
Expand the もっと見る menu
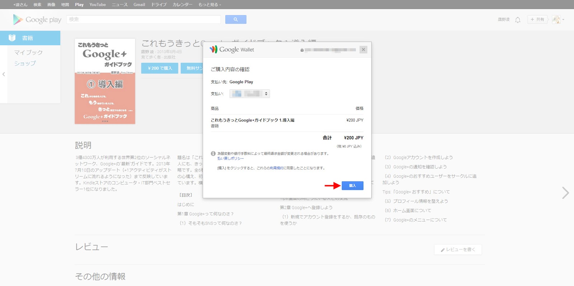pyautogui.click(x=210, y=5)
